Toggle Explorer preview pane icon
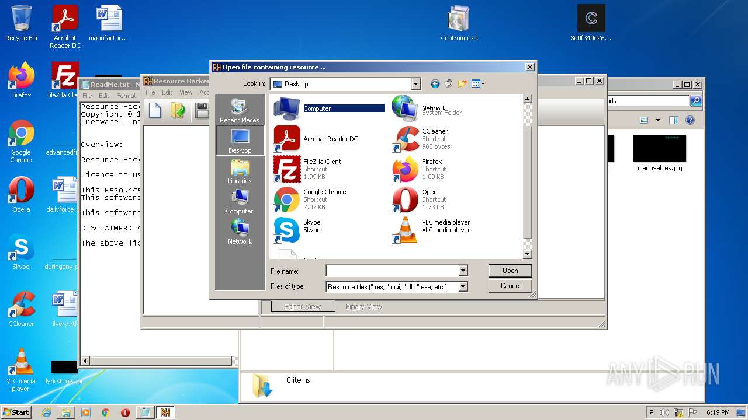The width and height of the screenshot is (748, 420). pyautogui.click(x=674, y=120)
